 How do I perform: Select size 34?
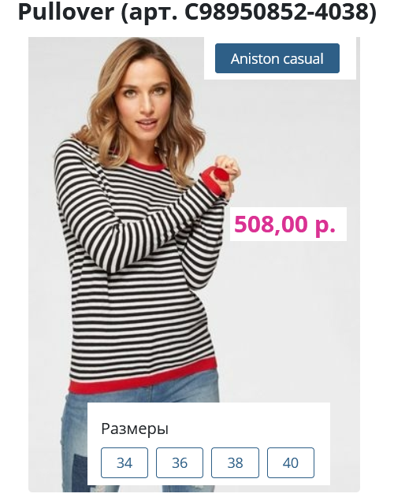pos(125,462)
